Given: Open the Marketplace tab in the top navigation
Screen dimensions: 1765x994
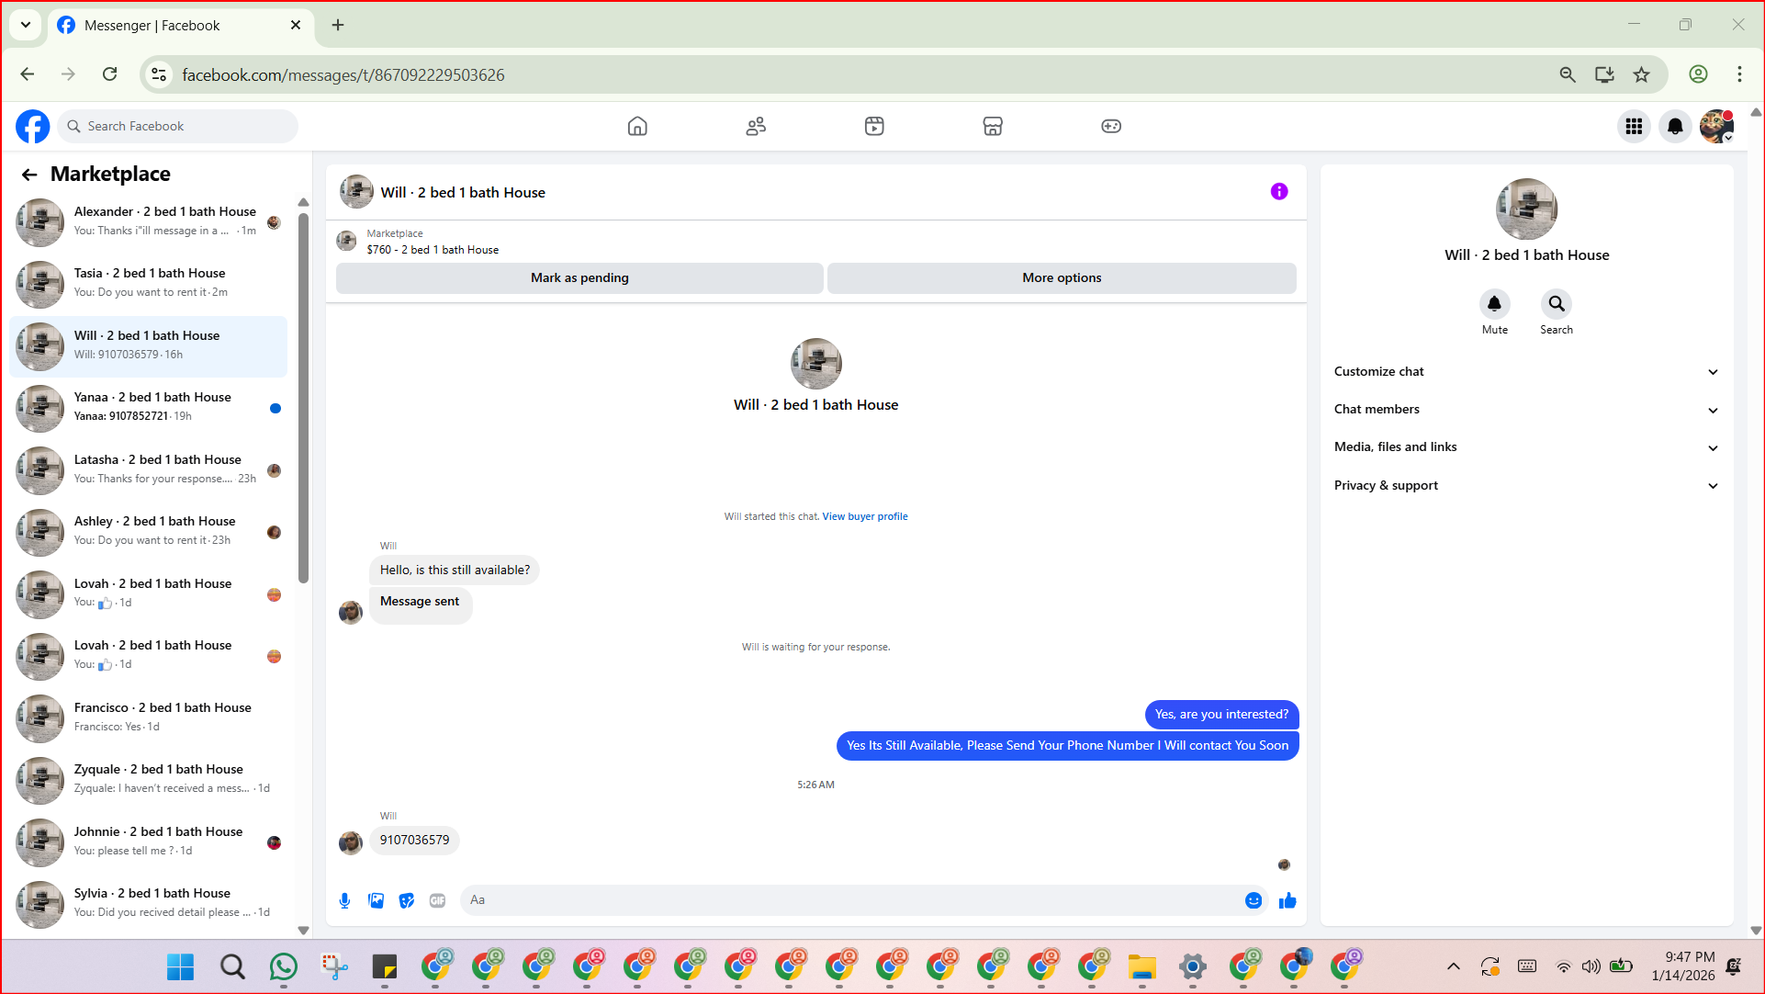Looking at the screenshot, I should [x=992, y=126].
